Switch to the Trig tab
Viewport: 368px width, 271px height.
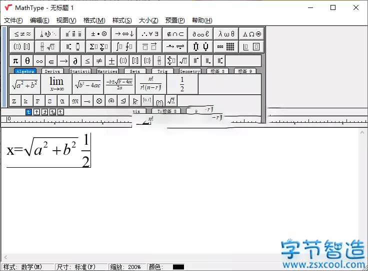tap(162, 71)
